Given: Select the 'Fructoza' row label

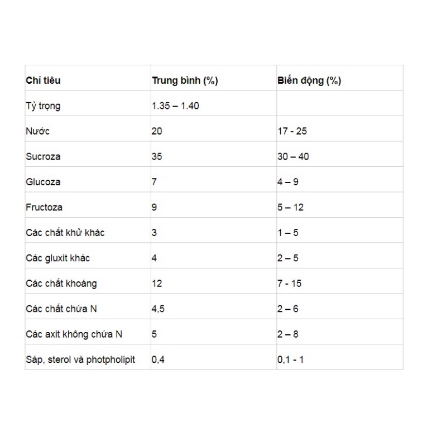Looking at the screenshot, I should [44, 207].
